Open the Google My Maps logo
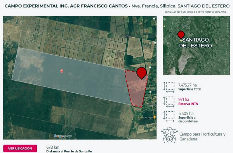The height and width of the screenshot is (153, 233). pos(63,136)
